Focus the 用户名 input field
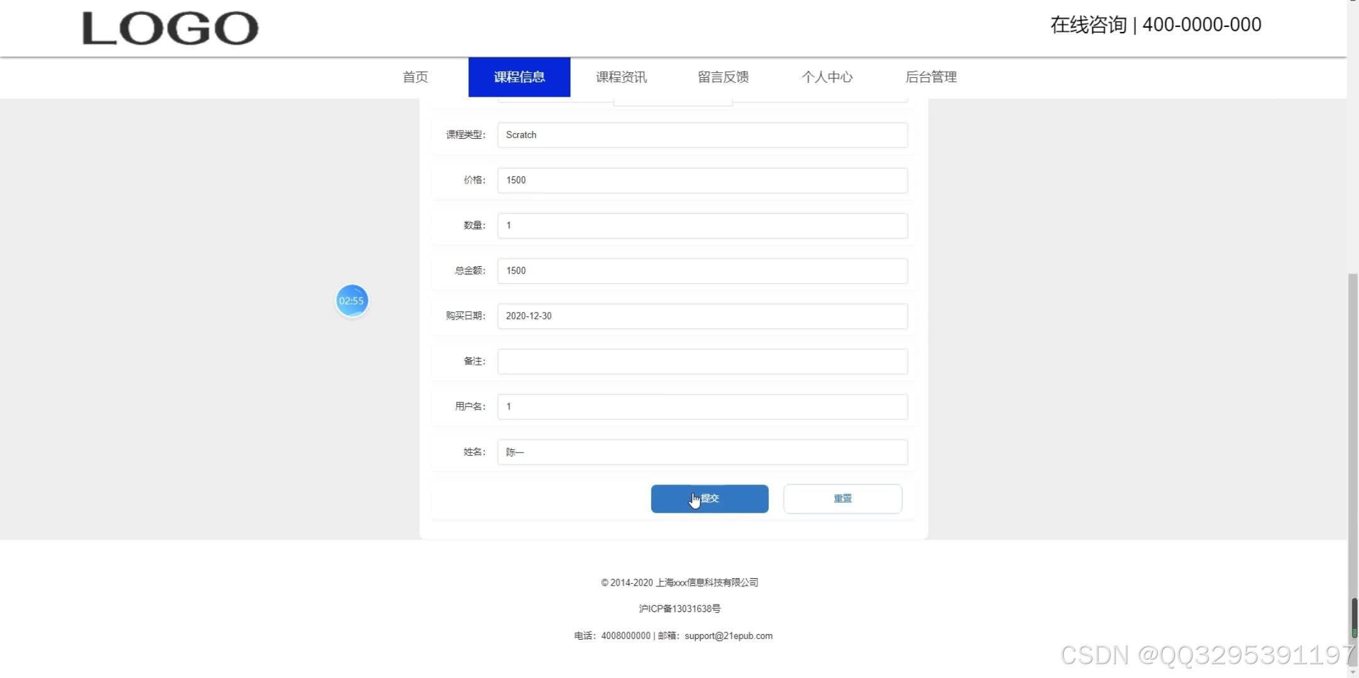Viewport: 1359px width, 678px height. (703, 407)
